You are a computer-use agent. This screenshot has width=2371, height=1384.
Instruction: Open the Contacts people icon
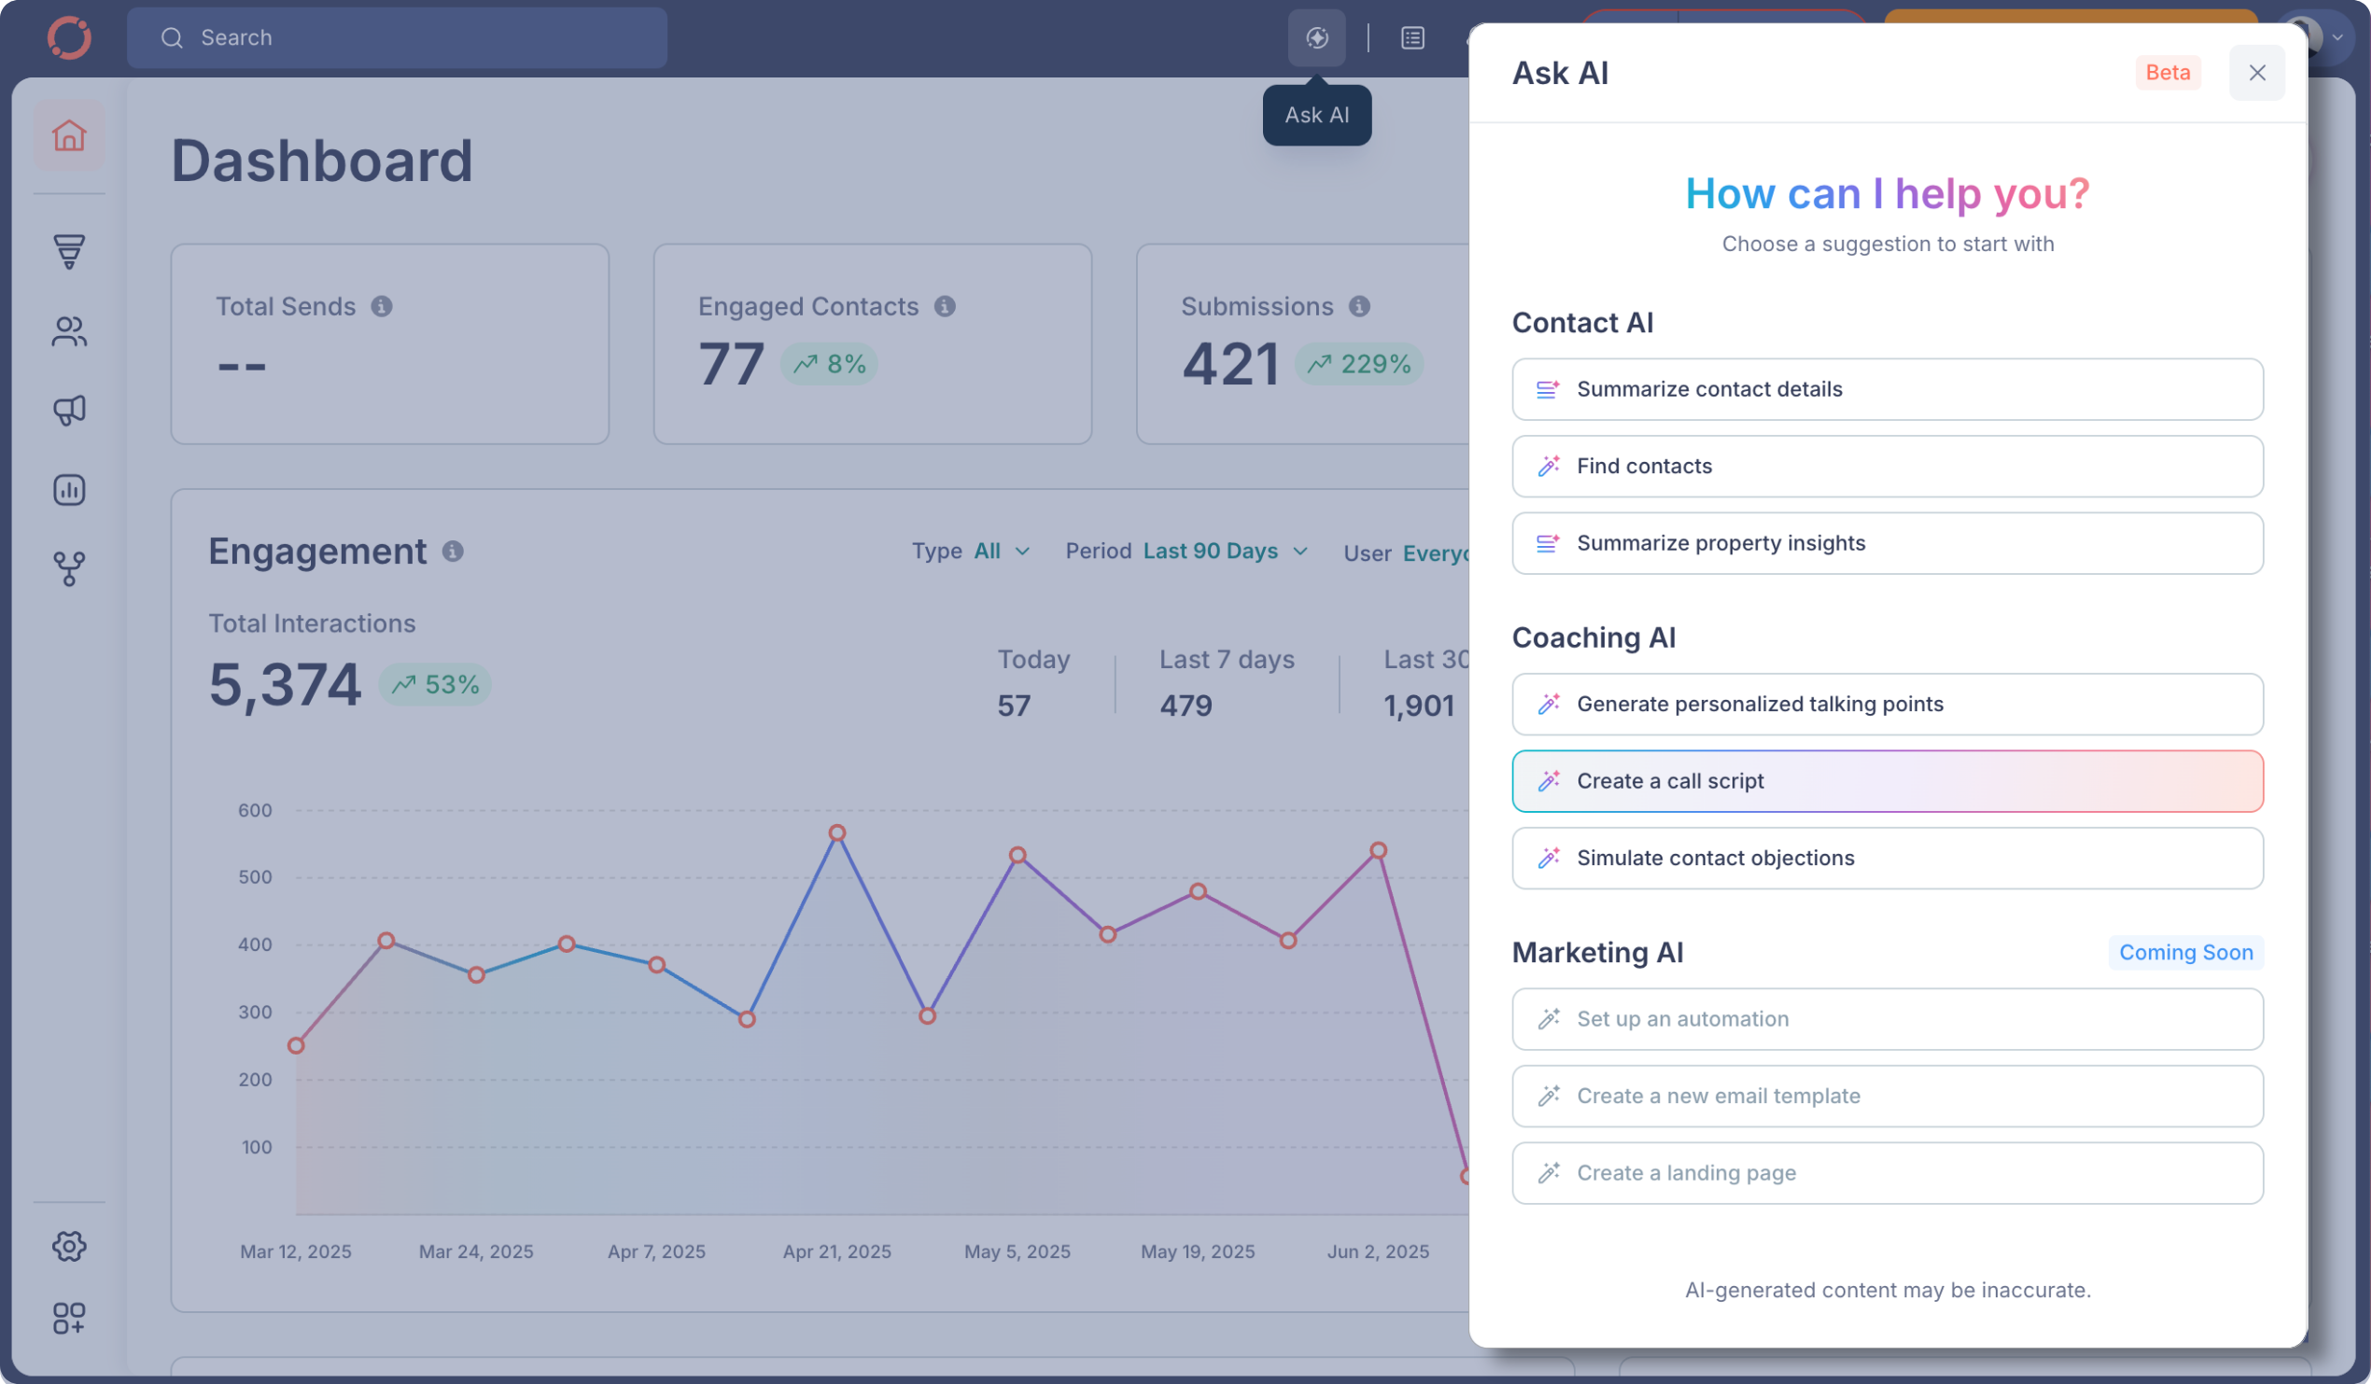(69, 331)
